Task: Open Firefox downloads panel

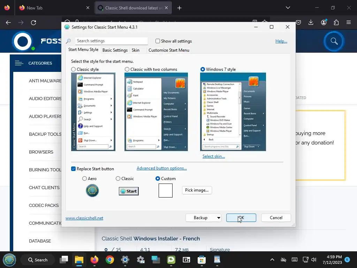Action: tap(311, 22)
